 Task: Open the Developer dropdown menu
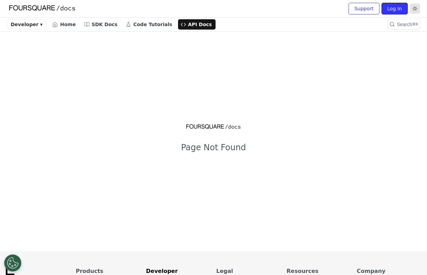click(27, 24)
